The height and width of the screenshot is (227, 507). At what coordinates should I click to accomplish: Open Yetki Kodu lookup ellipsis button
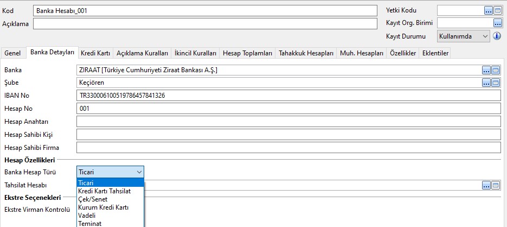pos(488,11)
